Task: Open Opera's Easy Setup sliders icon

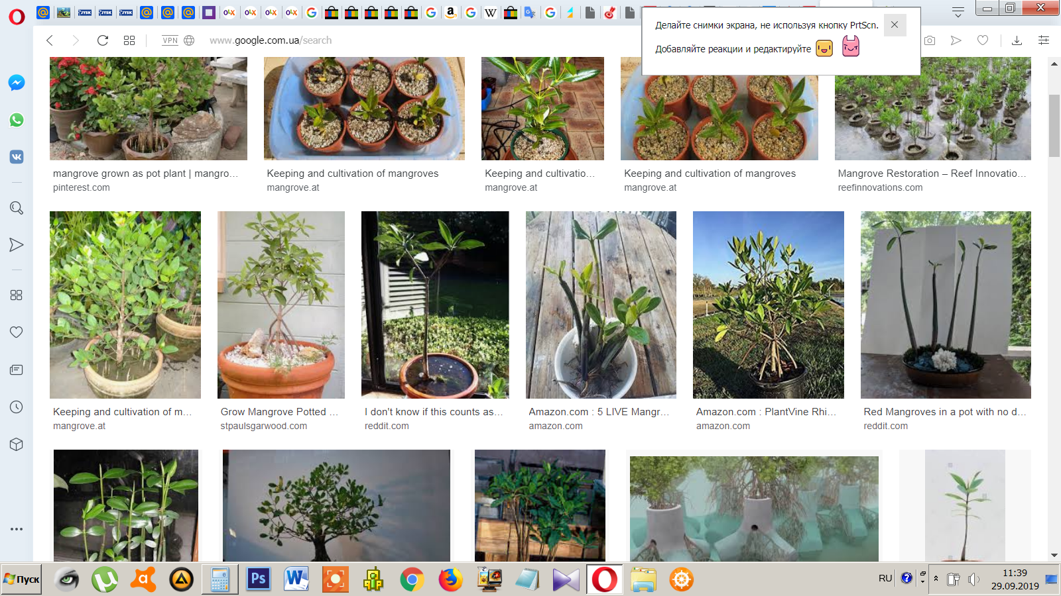Action: coord(1043,40)
